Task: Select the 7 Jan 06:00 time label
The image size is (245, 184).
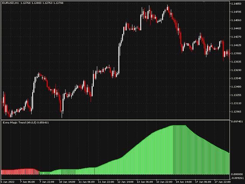Action: tap(28, 182)
